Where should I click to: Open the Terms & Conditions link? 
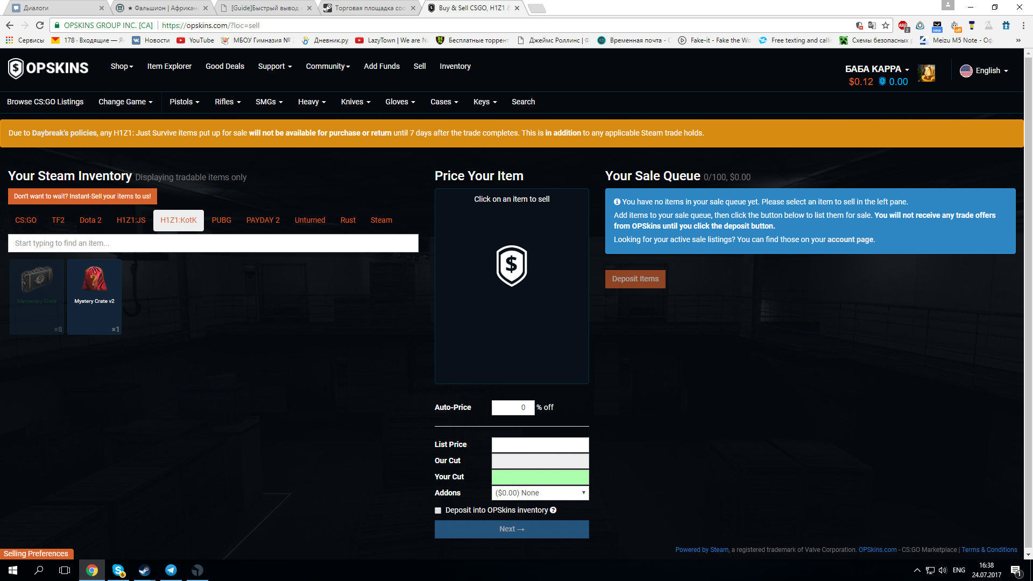click(989, 550)
